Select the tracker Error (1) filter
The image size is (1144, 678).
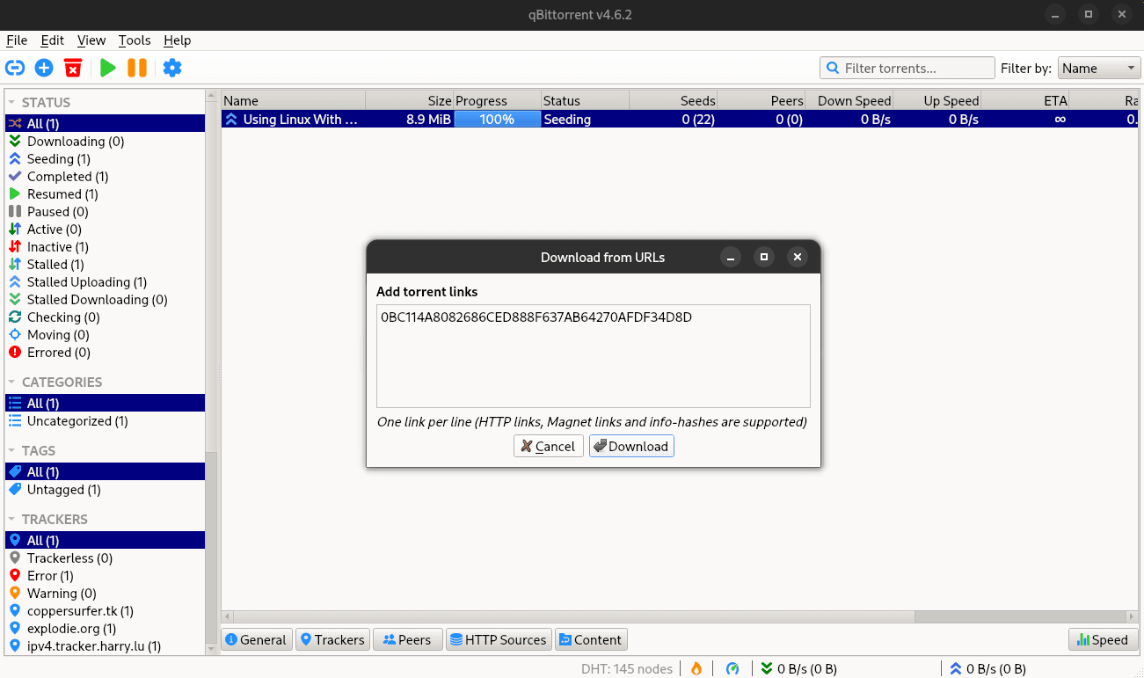tap(105, 576)
